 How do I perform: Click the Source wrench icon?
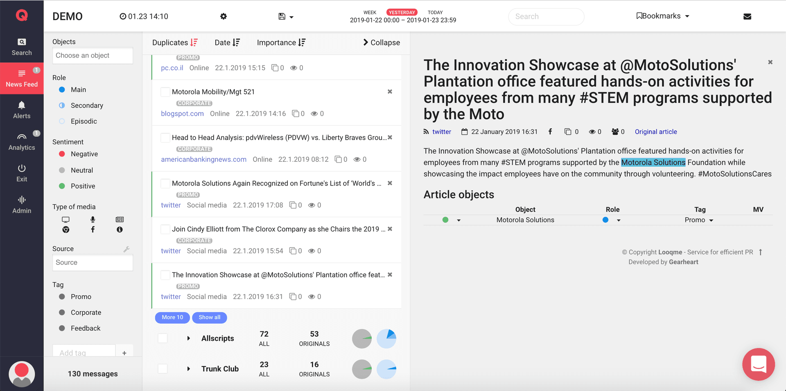click(126, 249)
